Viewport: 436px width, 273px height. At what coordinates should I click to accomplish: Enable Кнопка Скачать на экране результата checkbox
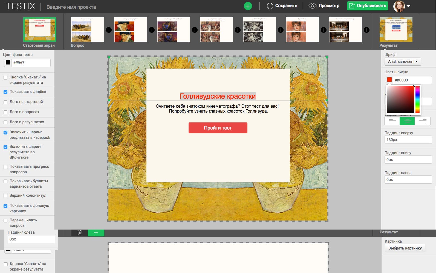[x=5, y=78]
